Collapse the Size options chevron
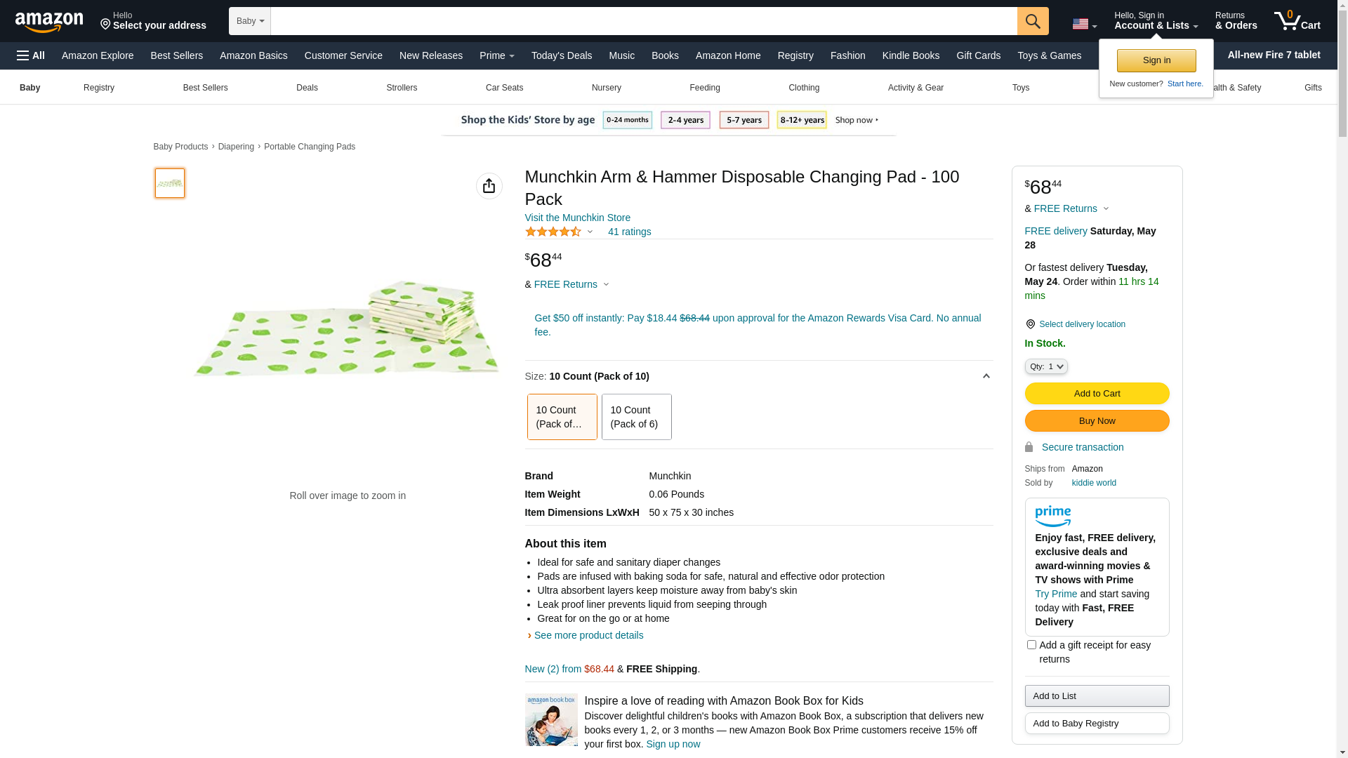 click(x=986, y=376)
